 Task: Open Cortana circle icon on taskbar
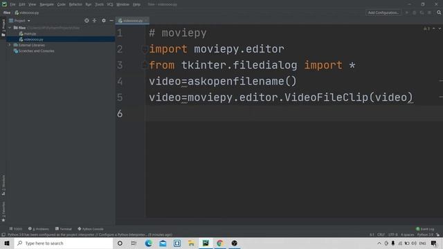(120, 243)
